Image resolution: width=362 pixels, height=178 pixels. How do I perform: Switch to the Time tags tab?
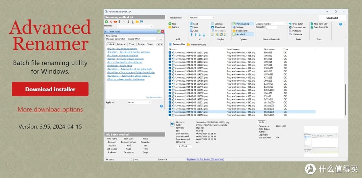(x=132, y=44)
